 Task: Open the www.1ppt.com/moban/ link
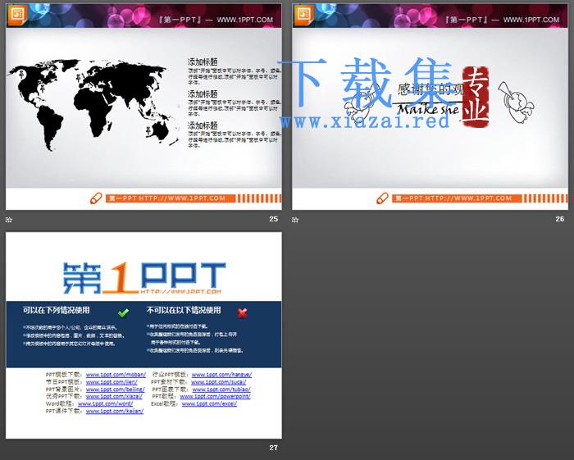(x=116, y=375)
